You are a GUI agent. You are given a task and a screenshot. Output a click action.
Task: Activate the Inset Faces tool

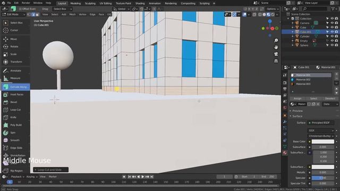tap(15, 94)
